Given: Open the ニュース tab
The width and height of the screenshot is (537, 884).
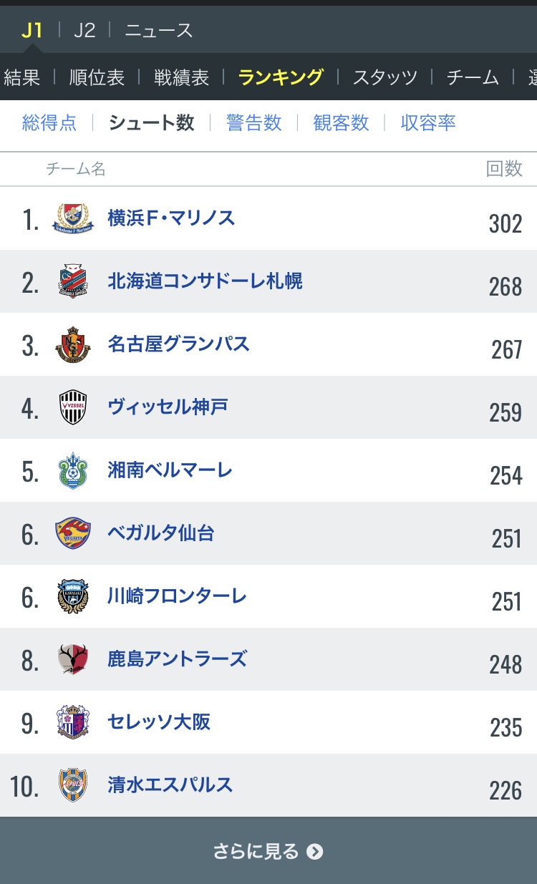Looking at the screenshot, I should pos(158,30).
